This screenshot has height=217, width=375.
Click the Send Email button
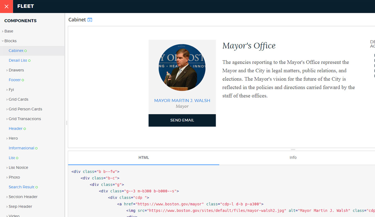coord(182,120)
